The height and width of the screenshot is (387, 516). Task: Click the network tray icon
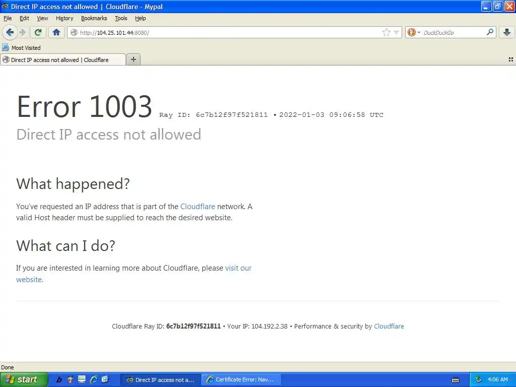478,380
